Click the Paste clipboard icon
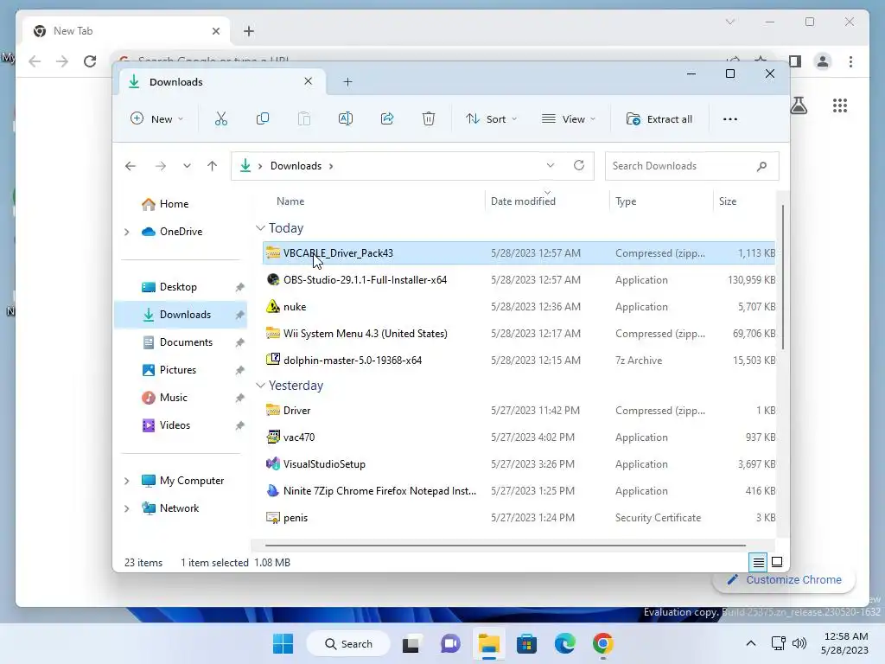The image size is (885, 664). (x=304, y=119)
